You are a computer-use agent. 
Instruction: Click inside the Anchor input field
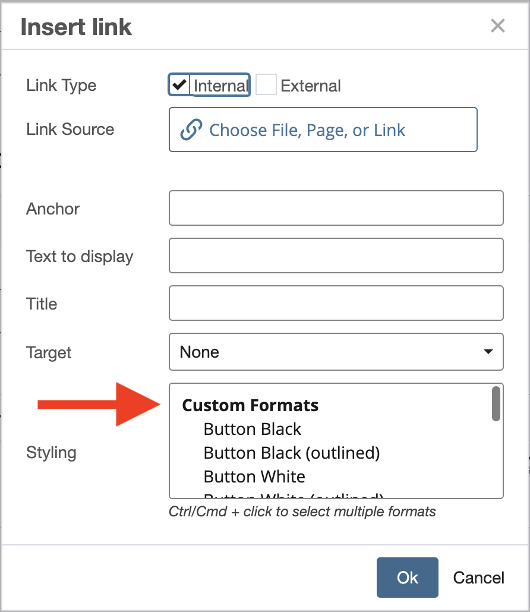[x=336, y=208]
